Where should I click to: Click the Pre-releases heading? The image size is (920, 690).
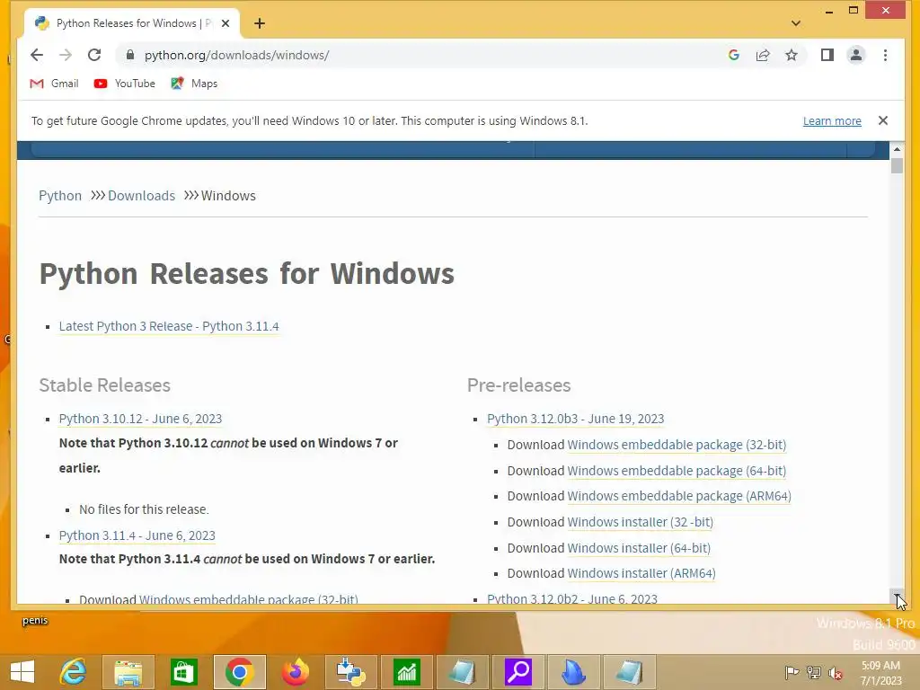[x=518, y=385]
